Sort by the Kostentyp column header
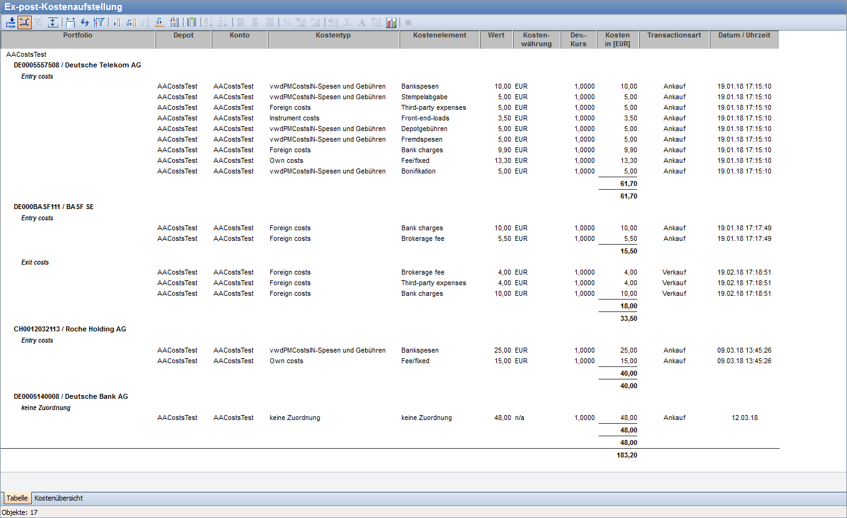The image size is (847, 518). [x=333, y=36]
